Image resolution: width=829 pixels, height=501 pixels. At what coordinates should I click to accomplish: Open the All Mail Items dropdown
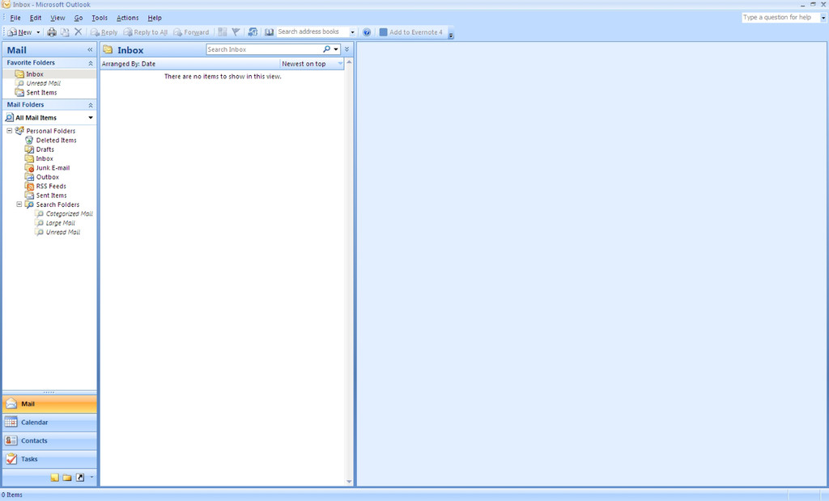click(x=91, y=118)
